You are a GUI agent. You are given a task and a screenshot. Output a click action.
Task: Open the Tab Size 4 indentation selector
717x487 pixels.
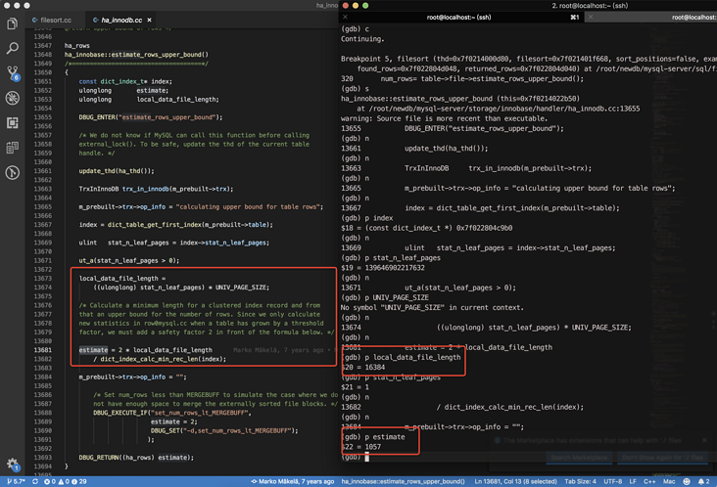[x=582, y=481]
